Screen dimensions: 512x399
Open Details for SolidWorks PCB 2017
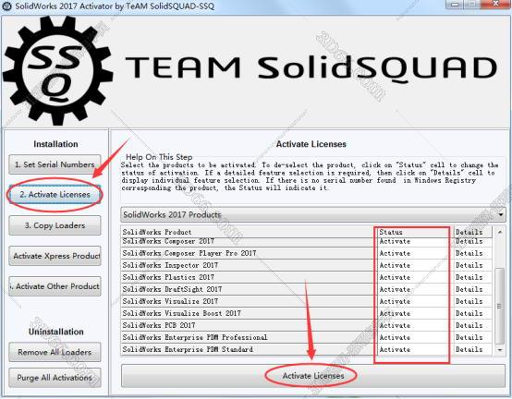[x=473, y=326]
